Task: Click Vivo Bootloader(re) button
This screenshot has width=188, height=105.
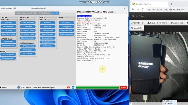Action: point(48,42)
